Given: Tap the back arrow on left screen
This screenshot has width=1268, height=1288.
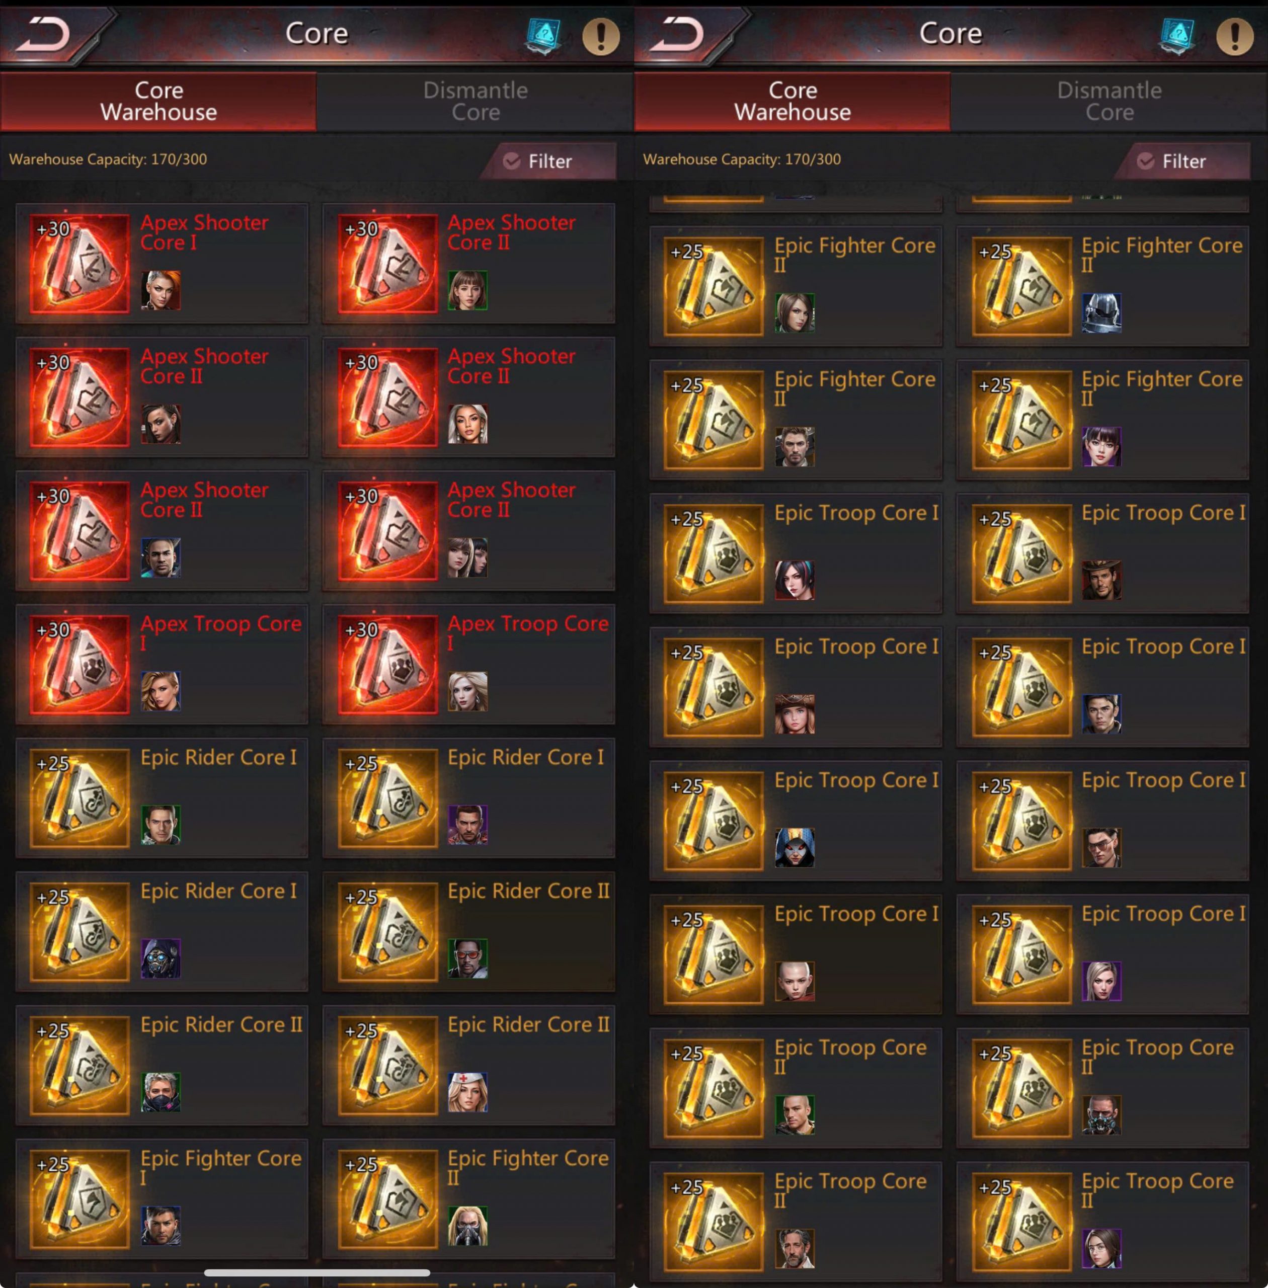Looking at the screenshot, I should pos(44,34).
